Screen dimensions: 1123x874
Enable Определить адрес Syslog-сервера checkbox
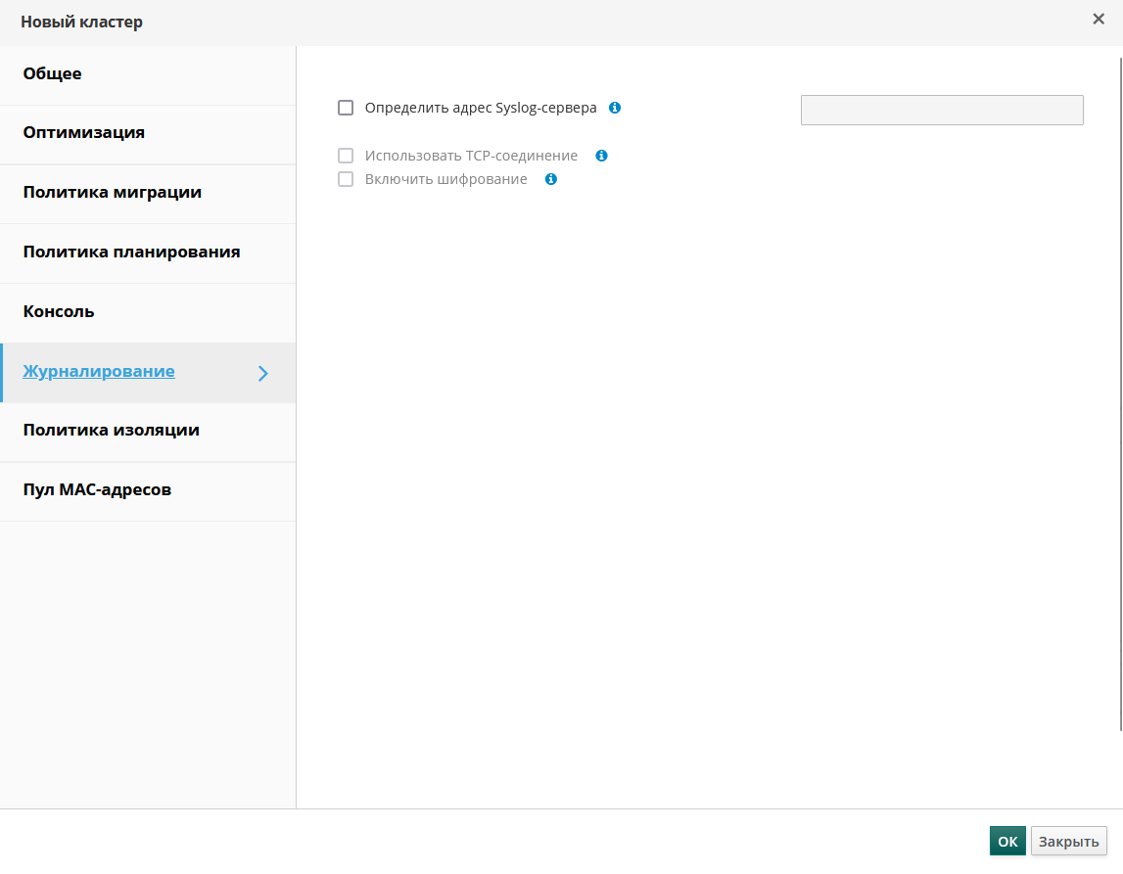point(346,108)
